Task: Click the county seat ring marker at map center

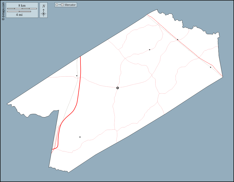Action: 118,88
